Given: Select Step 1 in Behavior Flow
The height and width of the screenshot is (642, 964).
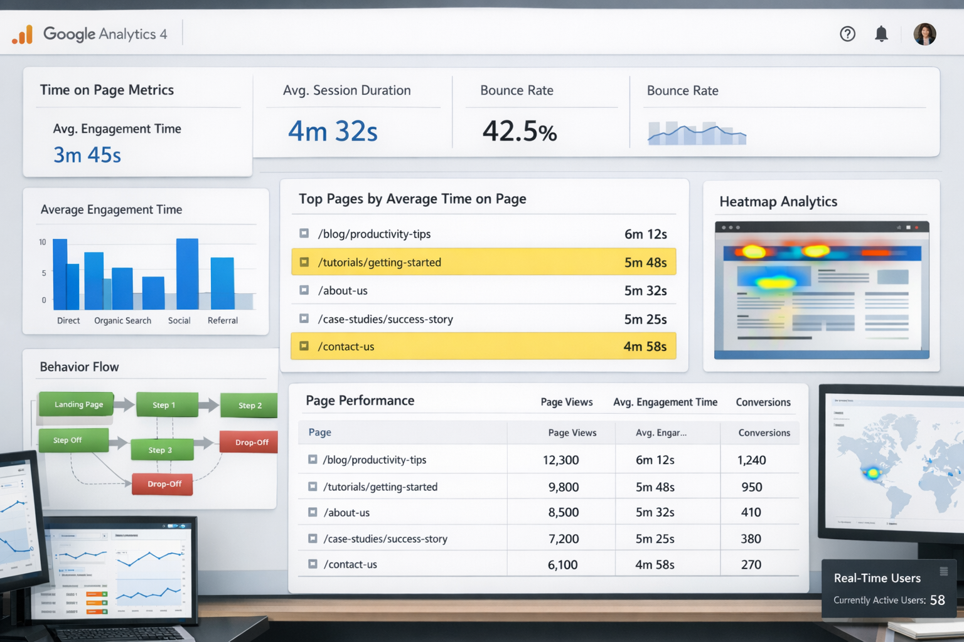Looking at the screenshot, I should pyautogui.click(x=166, y=404).
